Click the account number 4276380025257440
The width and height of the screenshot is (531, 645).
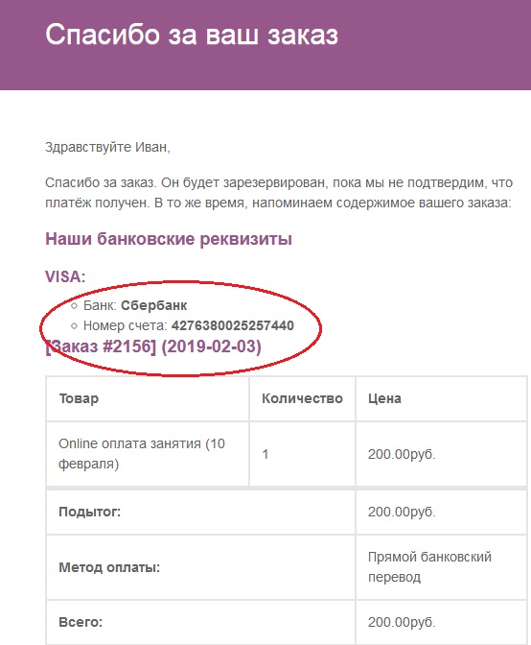click(x=233, y=325)
